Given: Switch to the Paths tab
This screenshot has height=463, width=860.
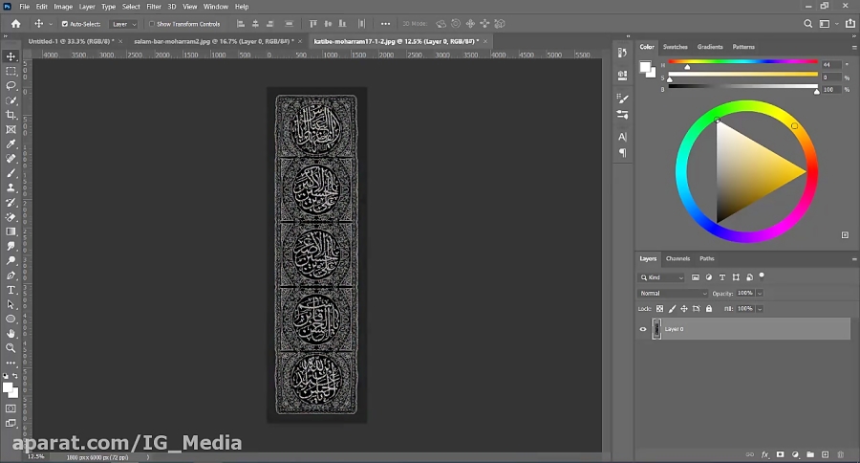Looking at the screenshot, I should coord(706,258).
